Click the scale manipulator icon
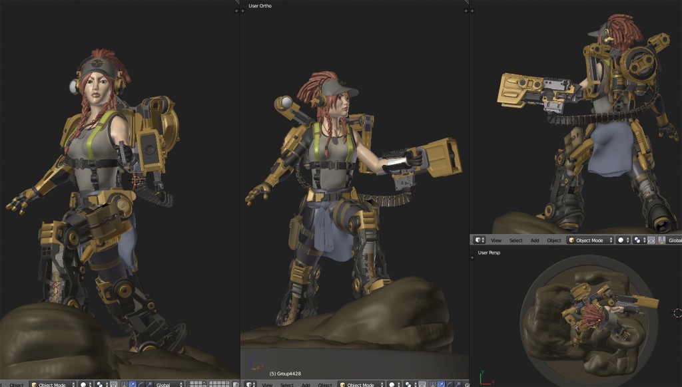The image size is (682, 387). pyautogui.click(x=149, y=382)
